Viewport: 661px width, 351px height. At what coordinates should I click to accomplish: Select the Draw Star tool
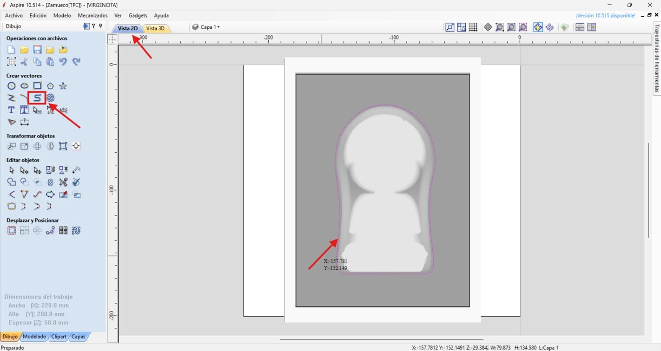pyautogui.click(x=63, y=86)
